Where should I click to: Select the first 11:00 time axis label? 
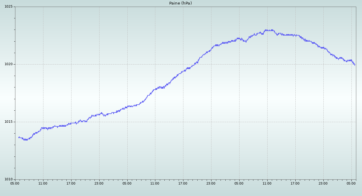pyautogui.click(x=43, y=183)
